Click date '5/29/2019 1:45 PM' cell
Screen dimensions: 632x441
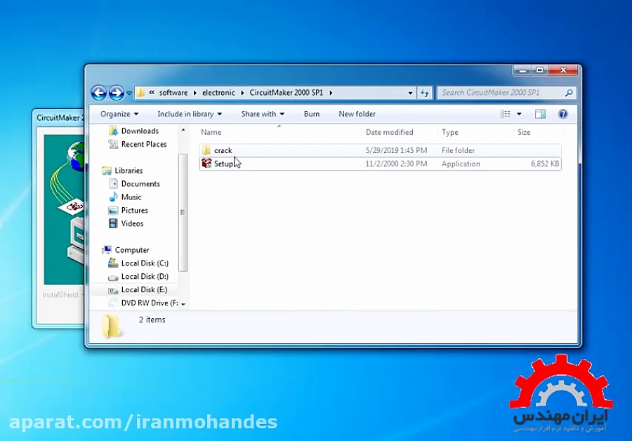point(396,150)
